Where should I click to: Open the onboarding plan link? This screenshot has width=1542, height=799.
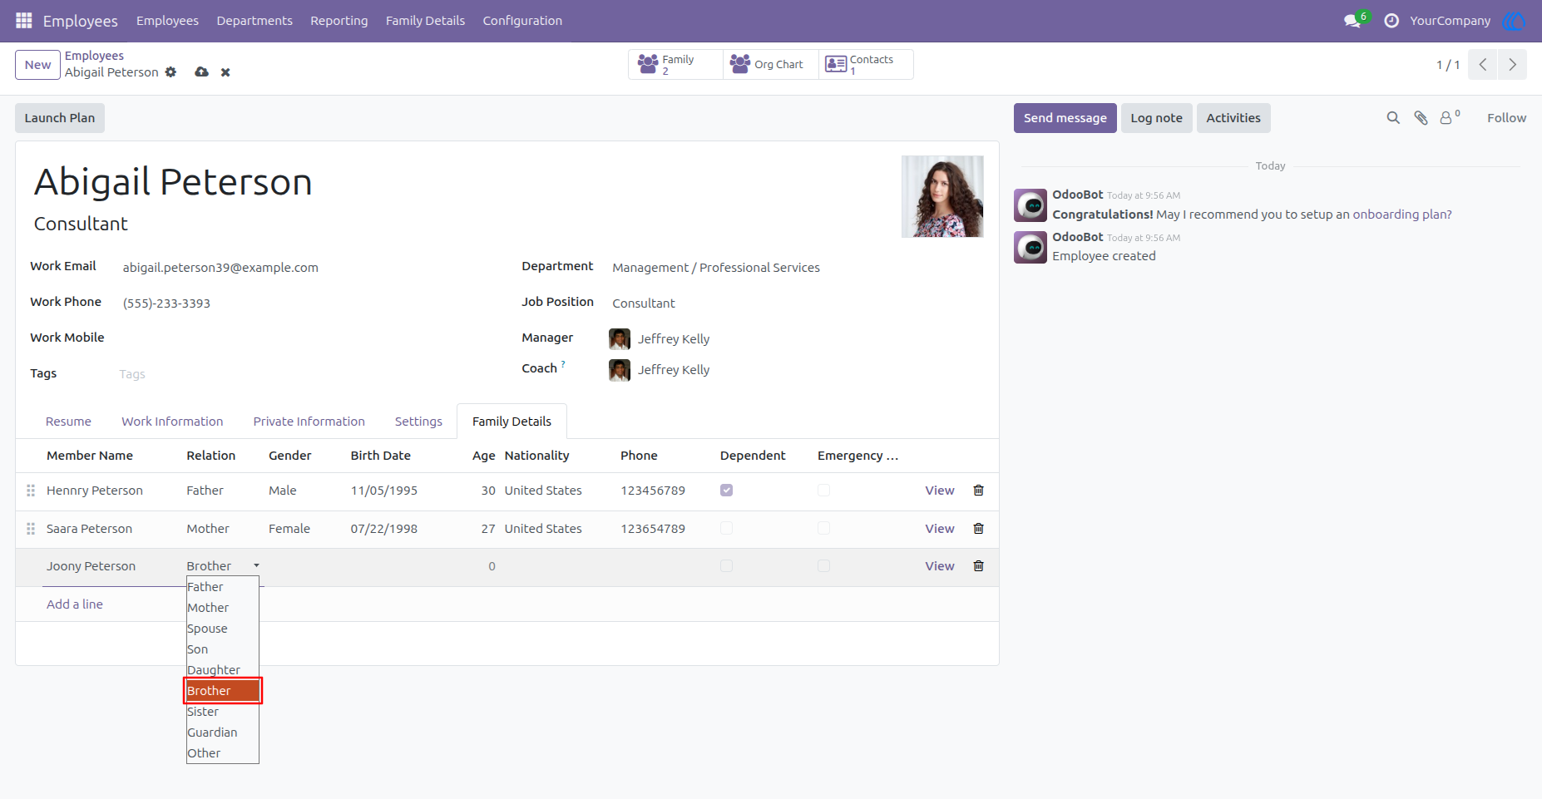(1402, 215)
